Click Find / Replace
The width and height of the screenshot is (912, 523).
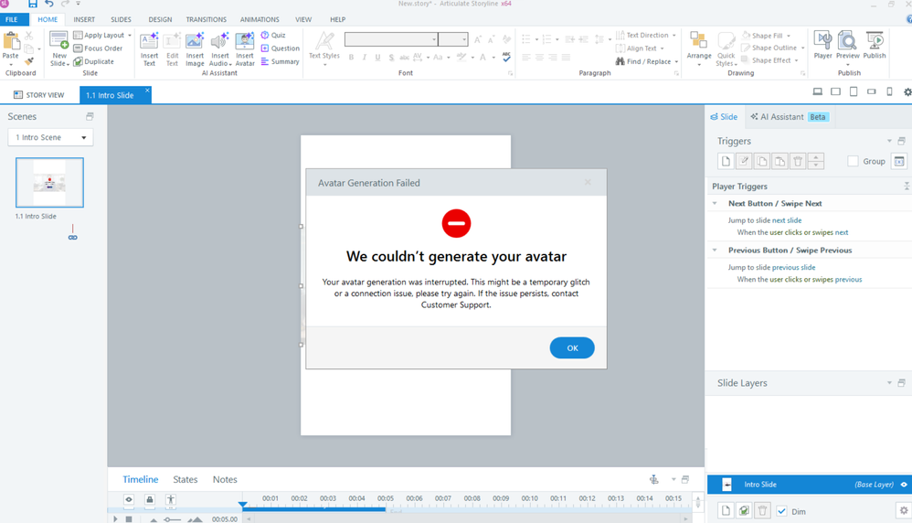[x=647, y=61]
